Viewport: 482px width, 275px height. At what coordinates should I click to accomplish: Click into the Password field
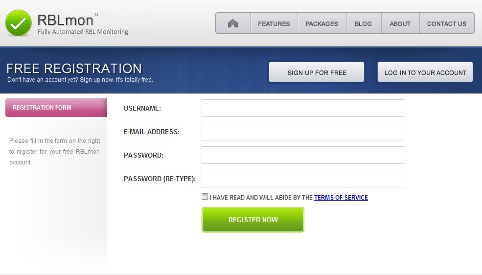[x=303, y=155]
